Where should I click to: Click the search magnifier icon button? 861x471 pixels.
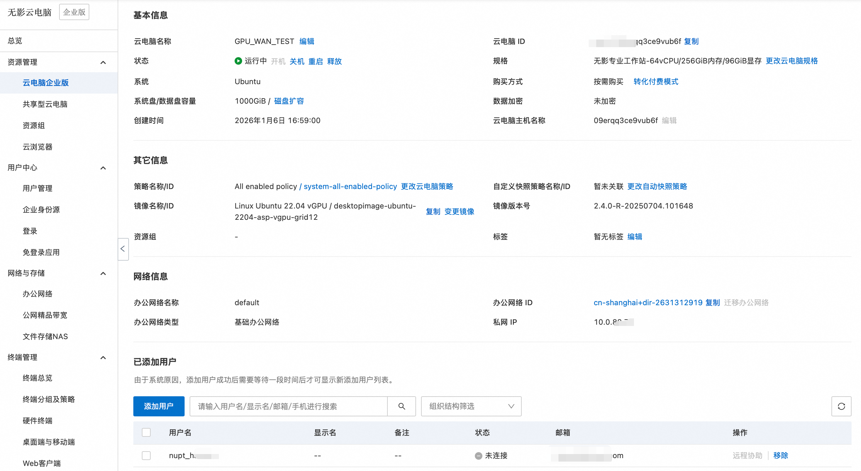point(402,406)
